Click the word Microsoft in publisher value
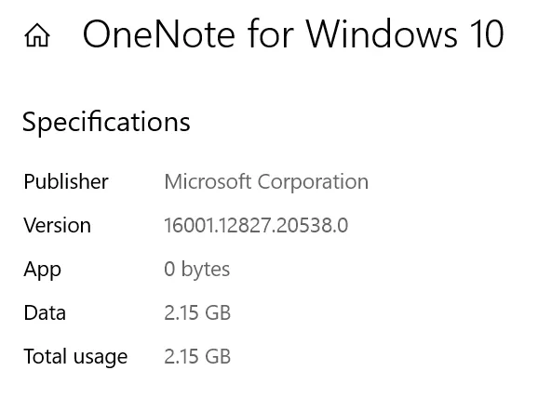 (208, 181)
